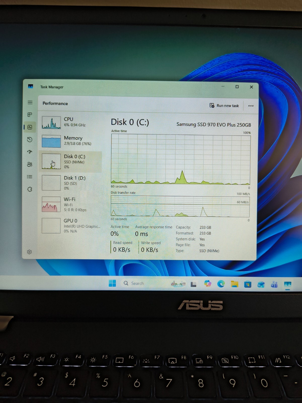Click the Run new task button
The image size is (302, 403).
224,106
